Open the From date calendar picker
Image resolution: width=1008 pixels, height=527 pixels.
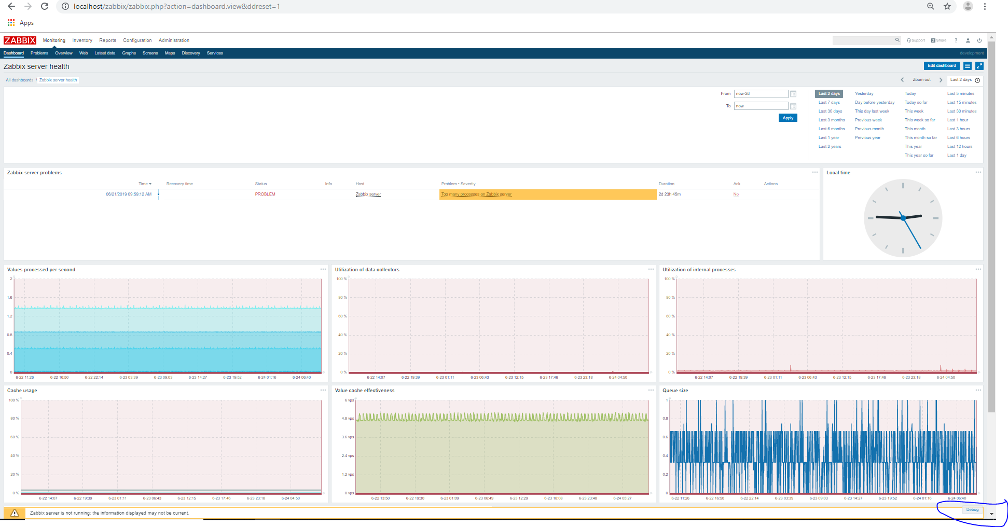point(793,94)
